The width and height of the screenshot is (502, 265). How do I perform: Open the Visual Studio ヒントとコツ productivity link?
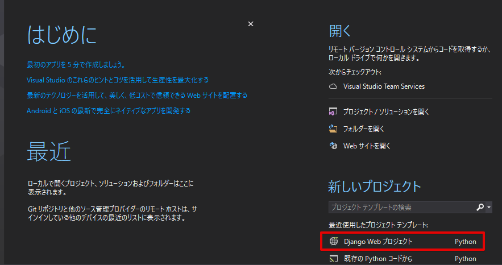click(118, 80)
